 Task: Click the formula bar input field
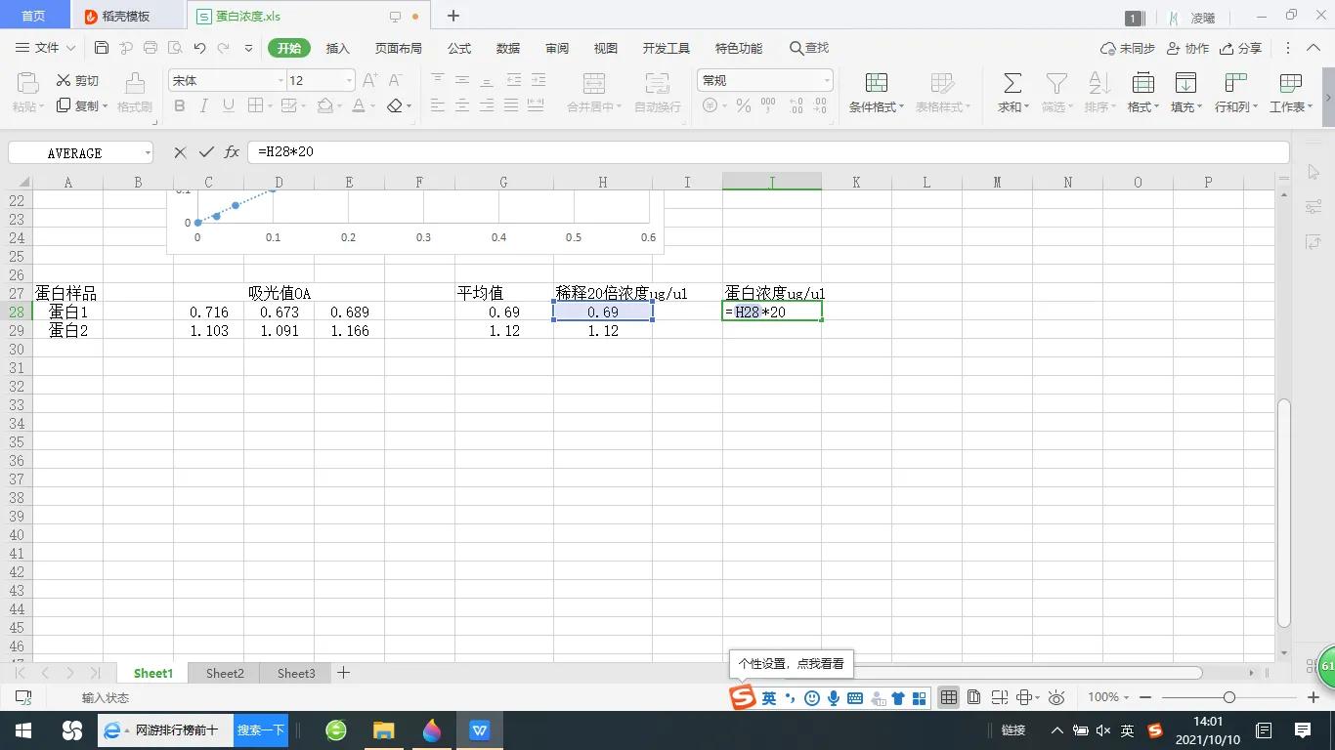(x=769, y=152)
